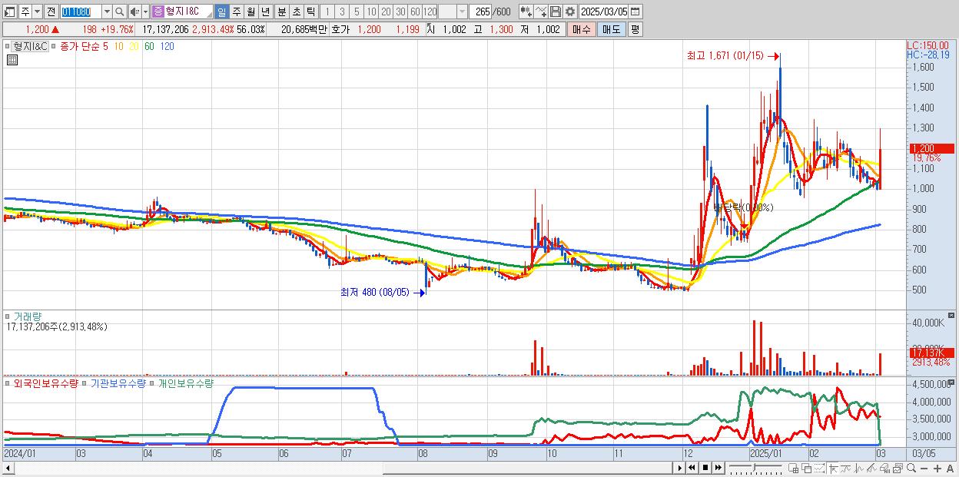The width and height of the screenshot is (959, 477).
Task: Select the 년 yearly period tab
Action: [265, 12]
